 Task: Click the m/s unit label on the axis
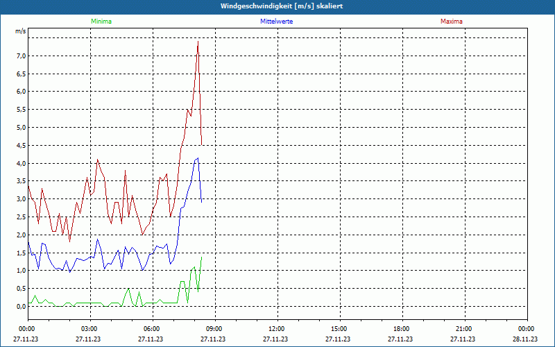(21, 31)
